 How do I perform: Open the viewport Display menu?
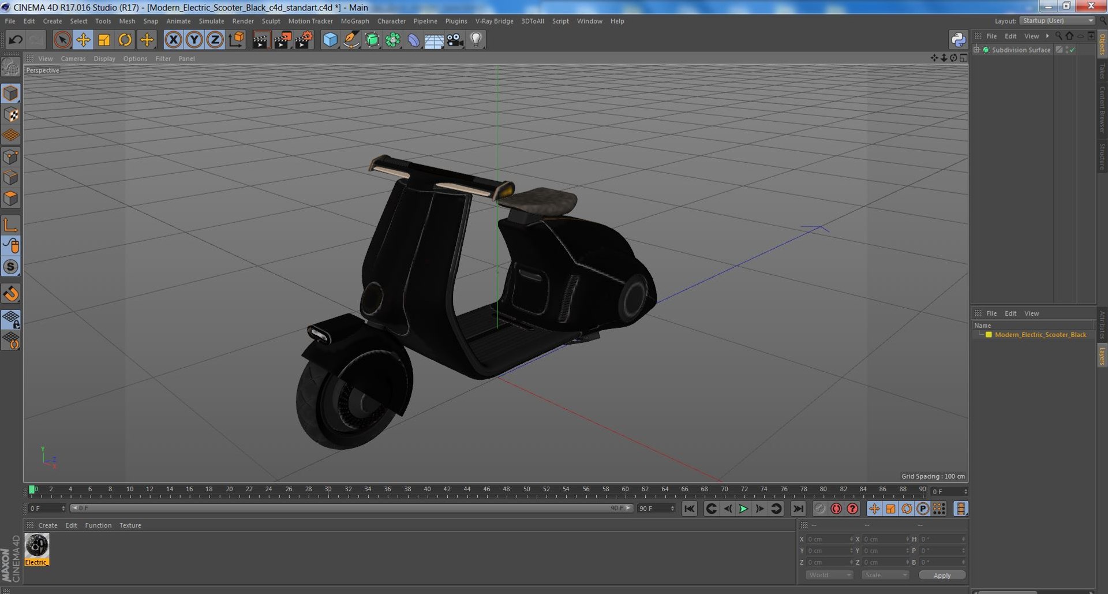104,58
